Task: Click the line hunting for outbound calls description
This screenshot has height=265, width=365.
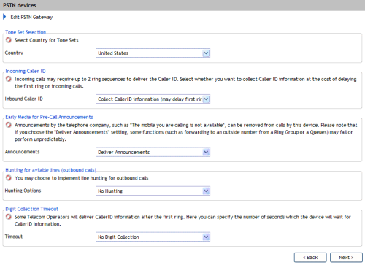Action: pyautogui.click(x=81, y=178)
